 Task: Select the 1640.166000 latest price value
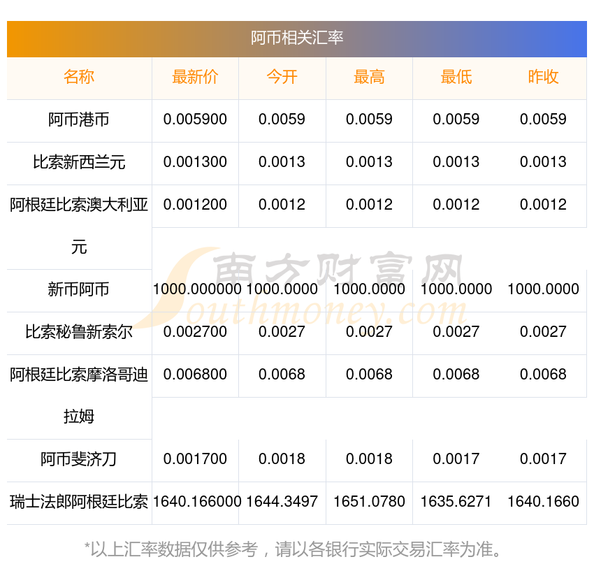coord(197,502)
